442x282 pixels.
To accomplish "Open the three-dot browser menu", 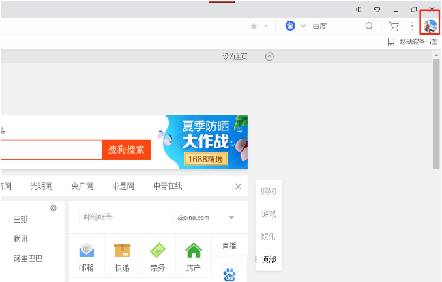I will [412, 26].
